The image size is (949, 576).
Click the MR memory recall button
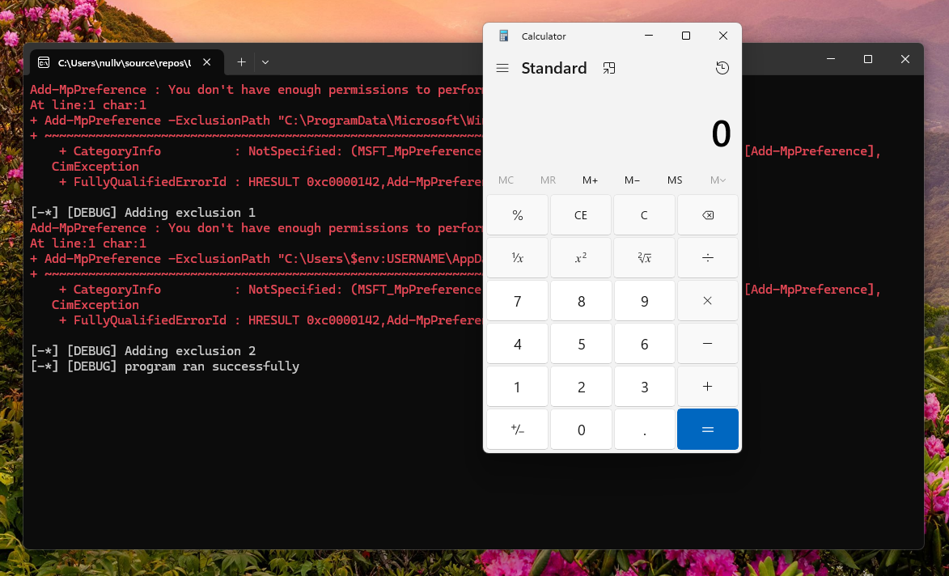pyautogui.click(x=548, y=180)
